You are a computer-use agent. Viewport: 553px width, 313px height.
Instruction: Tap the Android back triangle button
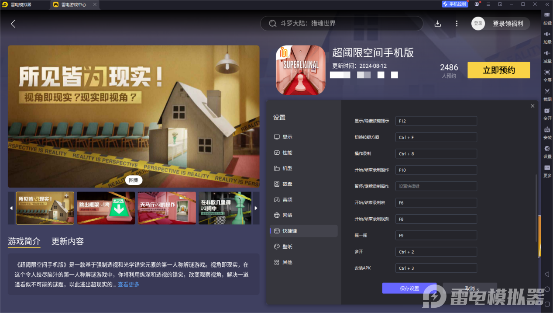click(x=547, y=274)
